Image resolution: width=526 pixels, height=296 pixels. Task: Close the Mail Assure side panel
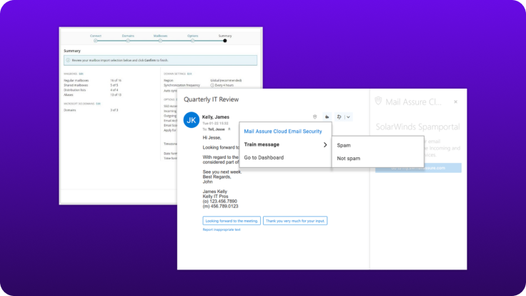click(x=455, y=102)
